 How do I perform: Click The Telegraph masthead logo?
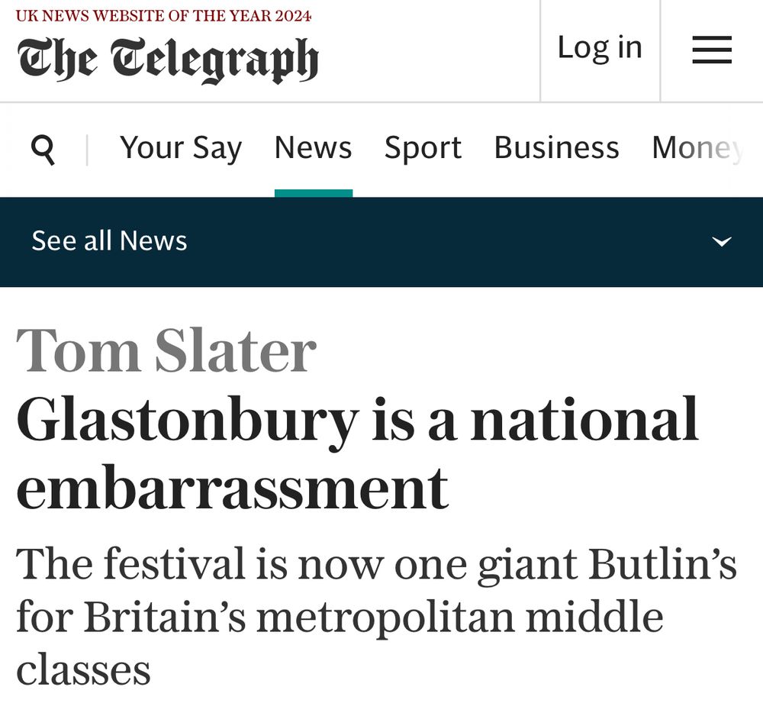167,60
